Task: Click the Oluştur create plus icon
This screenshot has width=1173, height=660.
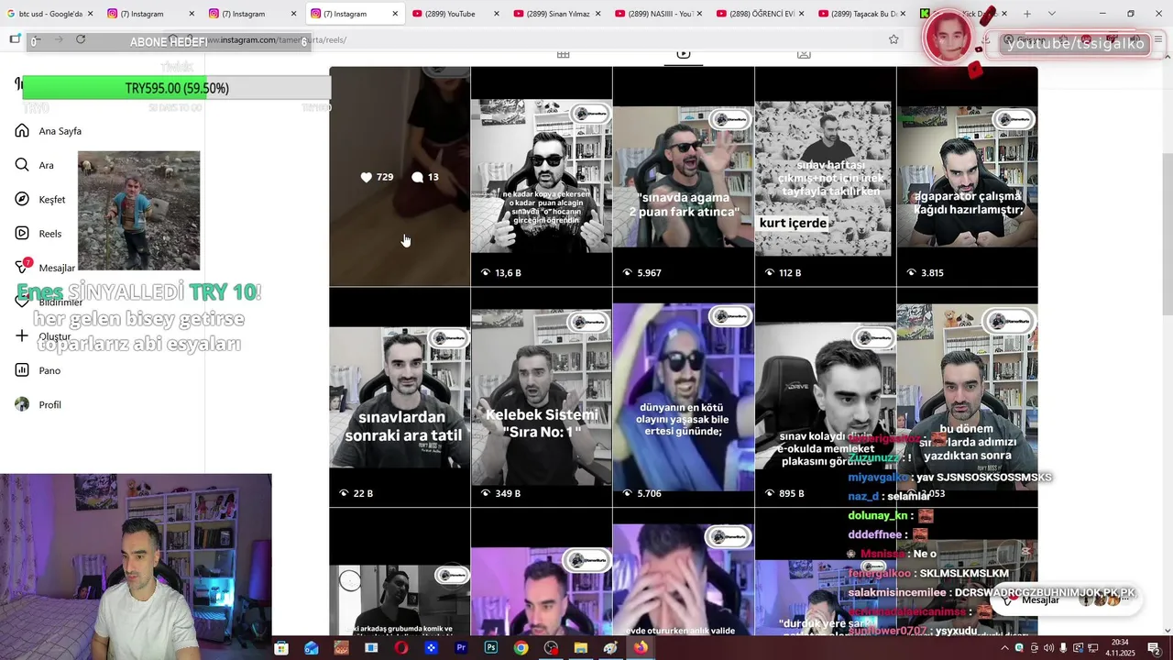Action: pos(22,335)
